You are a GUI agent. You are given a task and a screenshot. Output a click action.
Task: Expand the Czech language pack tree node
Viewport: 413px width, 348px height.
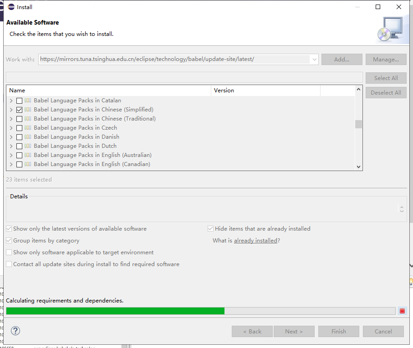[11, 128]
